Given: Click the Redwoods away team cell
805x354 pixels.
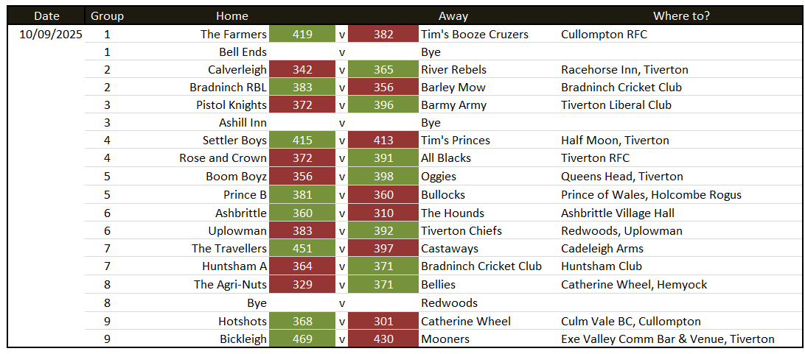Looking at the screenshot, I should click(x=449, y=303).
